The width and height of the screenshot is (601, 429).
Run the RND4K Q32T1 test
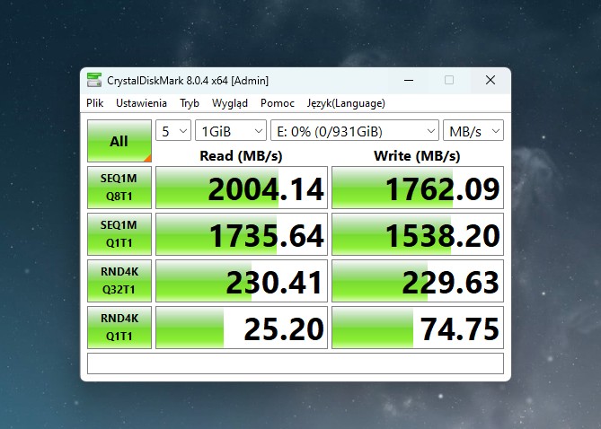pyautogui.click(x=119, y=281)
